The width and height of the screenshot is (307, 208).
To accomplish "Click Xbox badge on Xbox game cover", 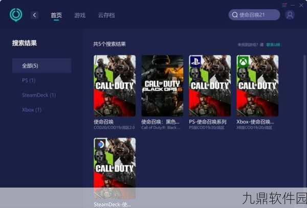I will point(243,61).
